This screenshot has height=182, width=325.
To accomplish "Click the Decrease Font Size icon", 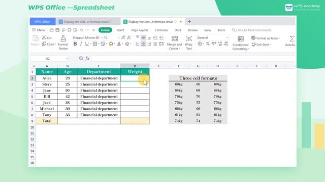I will (x=129, y=37).
